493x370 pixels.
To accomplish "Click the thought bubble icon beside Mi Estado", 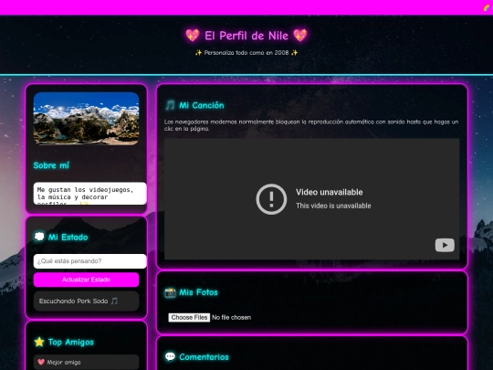I will tap(39, 237).
